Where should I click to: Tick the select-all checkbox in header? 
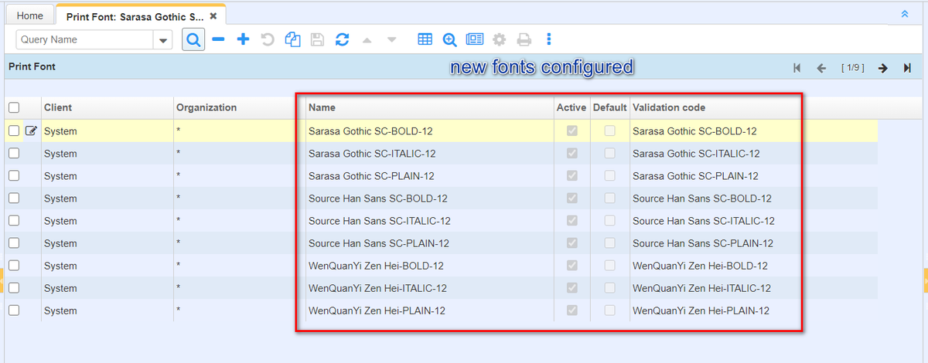[14, 108]
